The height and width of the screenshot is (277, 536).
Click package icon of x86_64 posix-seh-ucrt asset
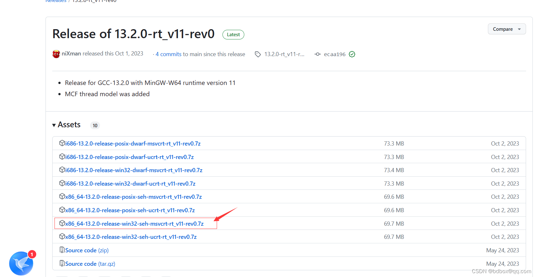point(62,210)
